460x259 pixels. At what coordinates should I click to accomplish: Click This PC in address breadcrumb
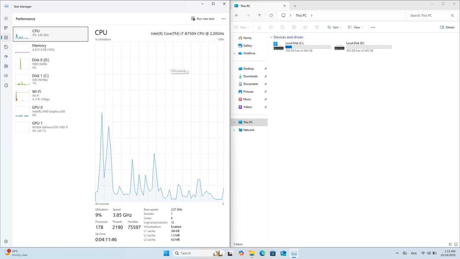point(301,16)
